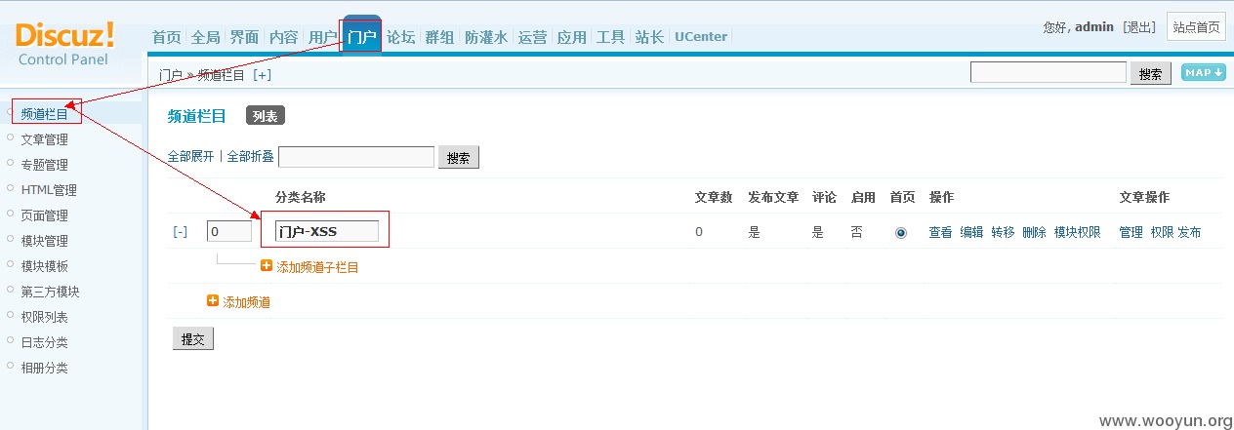Open HTML管理 in the sidebar
The width and height of the screenshot is (1234, 430).
[49, 190]
